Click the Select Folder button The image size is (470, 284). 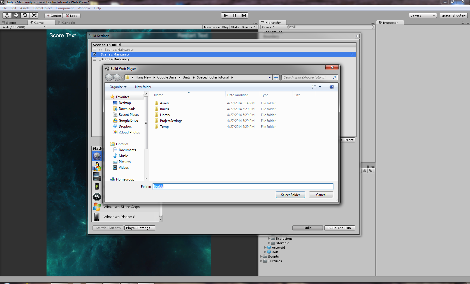point(290,195)
